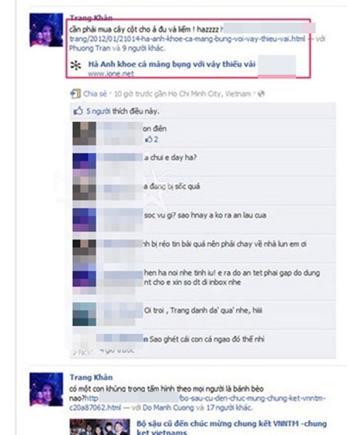
Task: Click the ha-anh-khoe-ca-mang-bung URL link
Action: [187, 39]
